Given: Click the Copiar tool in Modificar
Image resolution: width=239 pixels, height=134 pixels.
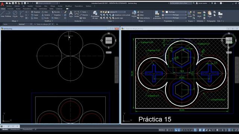Looking at the screenshot, I should (x=35, y=15).
